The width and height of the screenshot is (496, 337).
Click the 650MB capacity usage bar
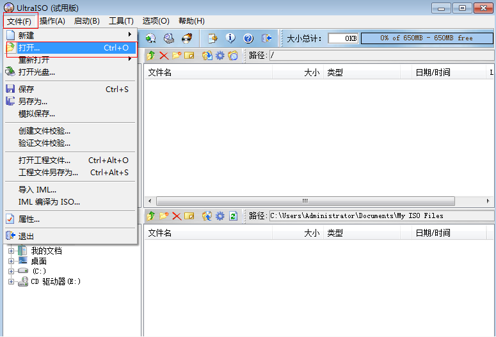pos(427,38)
